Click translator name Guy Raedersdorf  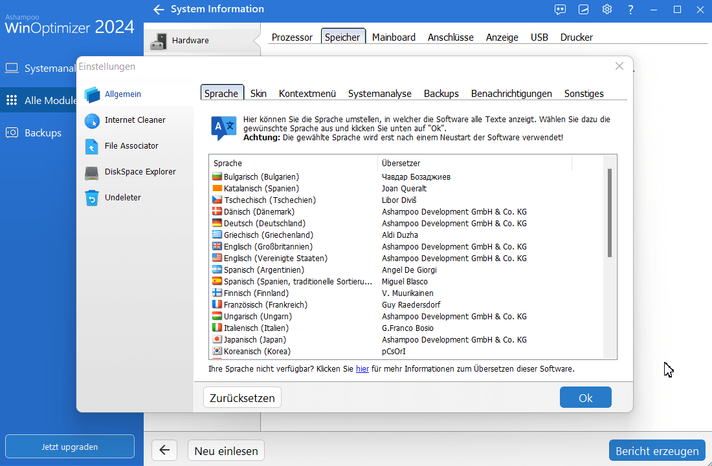point(411,304)
